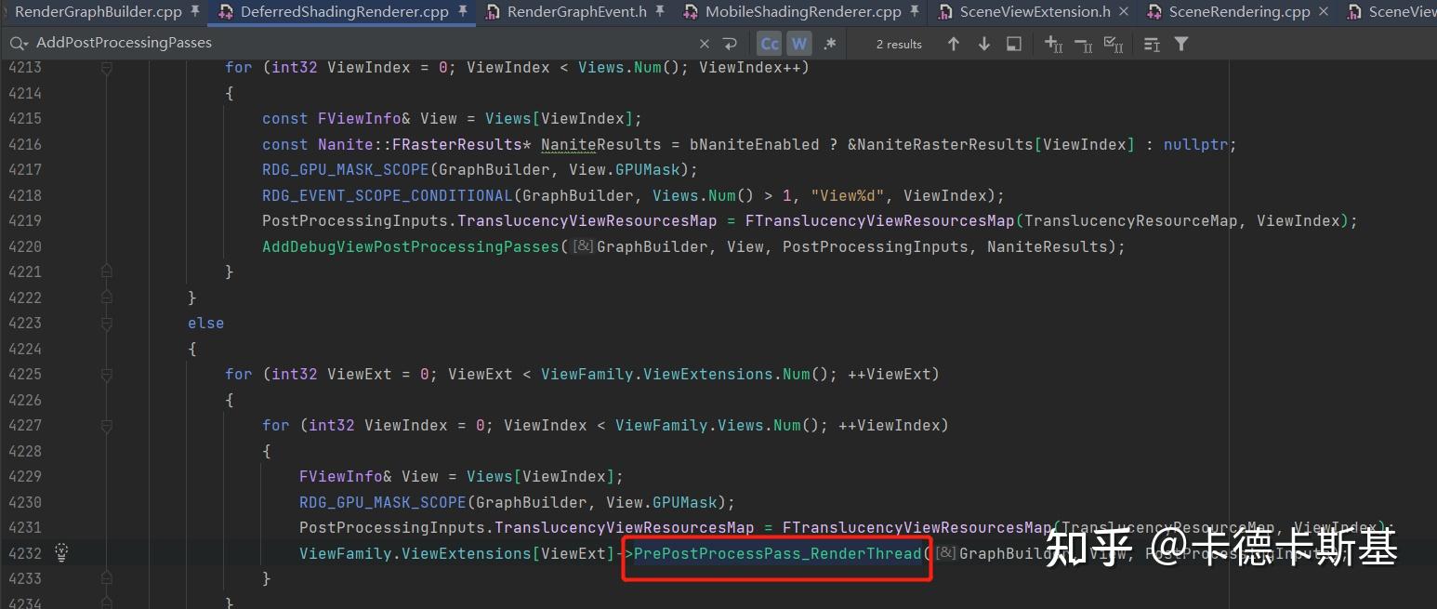Click TranslucencyViewResourcesMap on line 4231

click(x=624, y=527)
